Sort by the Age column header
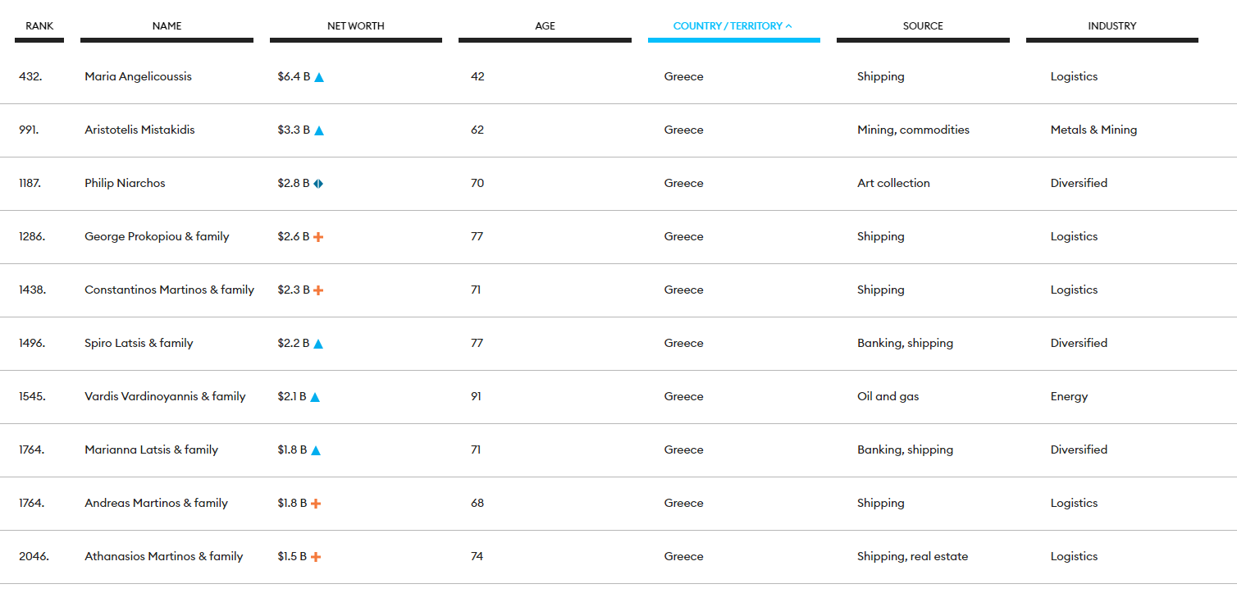The image size is (1237, 607). pyautogui.click(x=545, y=26)
